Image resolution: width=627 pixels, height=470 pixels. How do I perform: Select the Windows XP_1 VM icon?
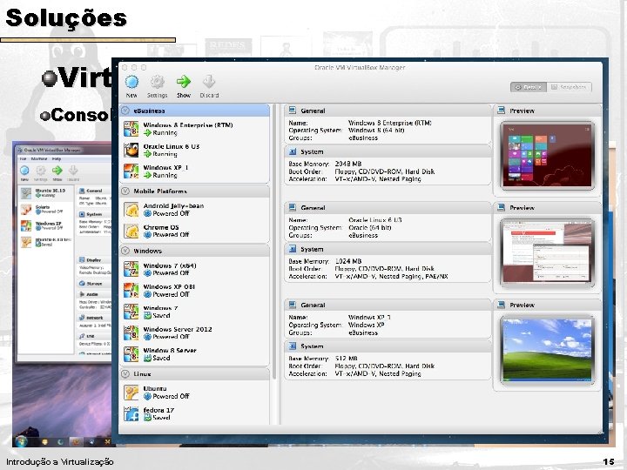tap(131, 171)
